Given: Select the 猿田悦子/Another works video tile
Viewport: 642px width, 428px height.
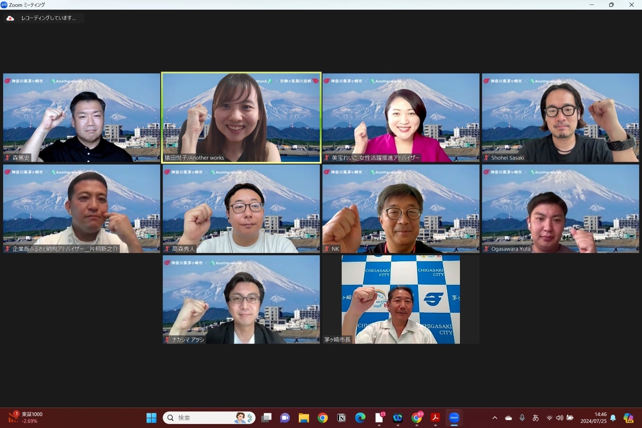Looking at the screenshot, I should tap(241, 118).
